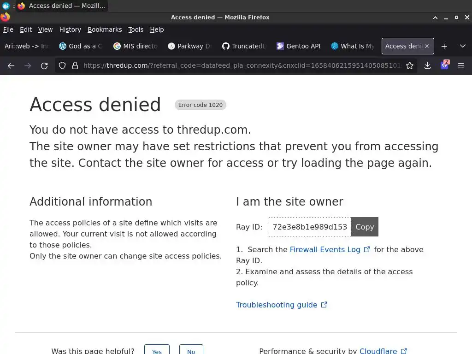Switch to Gentoo API tab
Image resolution: width=472 pixels, height=354 pixels.
[x=299, y=47]
